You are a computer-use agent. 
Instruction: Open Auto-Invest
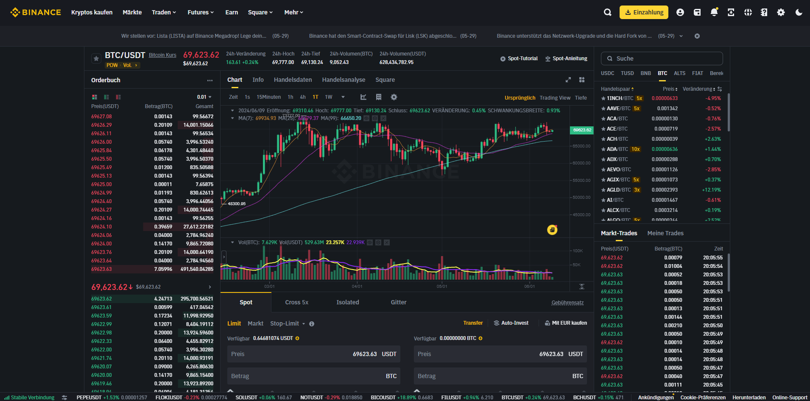tap(511, 323)
